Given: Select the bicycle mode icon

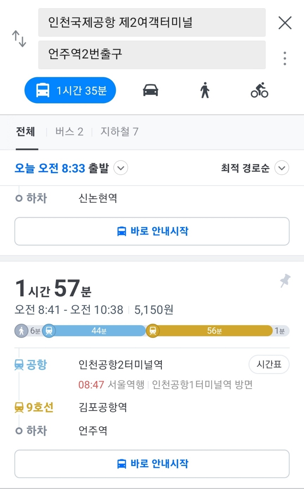Looking at the screenshot, I should tap(259, 90).
